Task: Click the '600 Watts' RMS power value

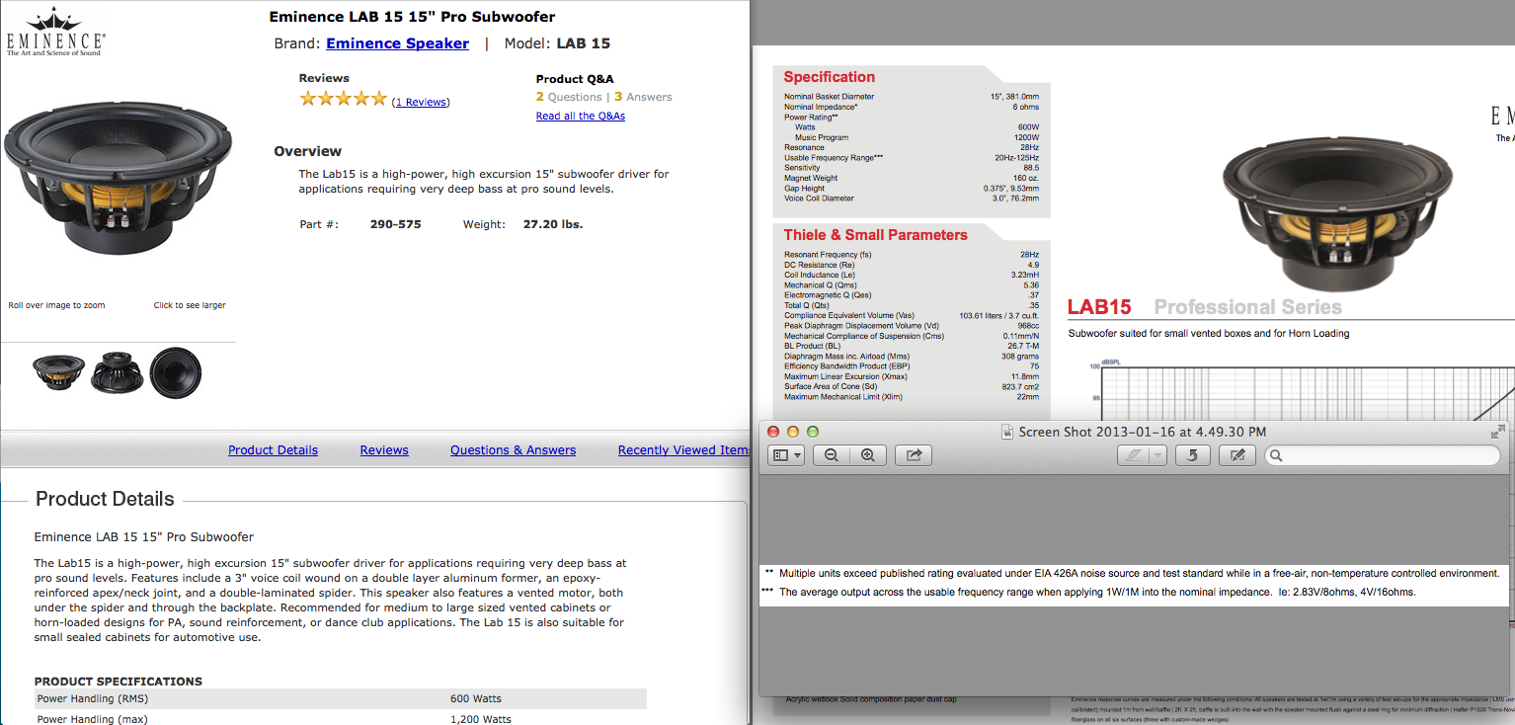Action: point(476,699)
